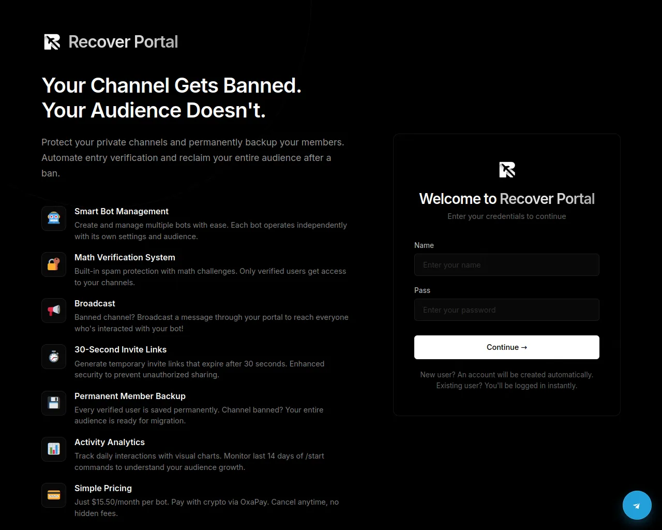Click 'Protect your private channels' intro paragraph
This screenshot has height=530, width=662.
[x=193, y=158]
